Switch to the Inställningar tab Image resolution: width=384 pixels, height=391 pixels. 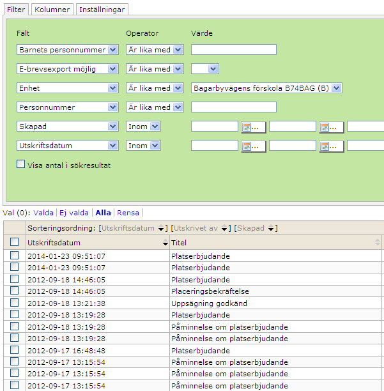pos(102,10)
